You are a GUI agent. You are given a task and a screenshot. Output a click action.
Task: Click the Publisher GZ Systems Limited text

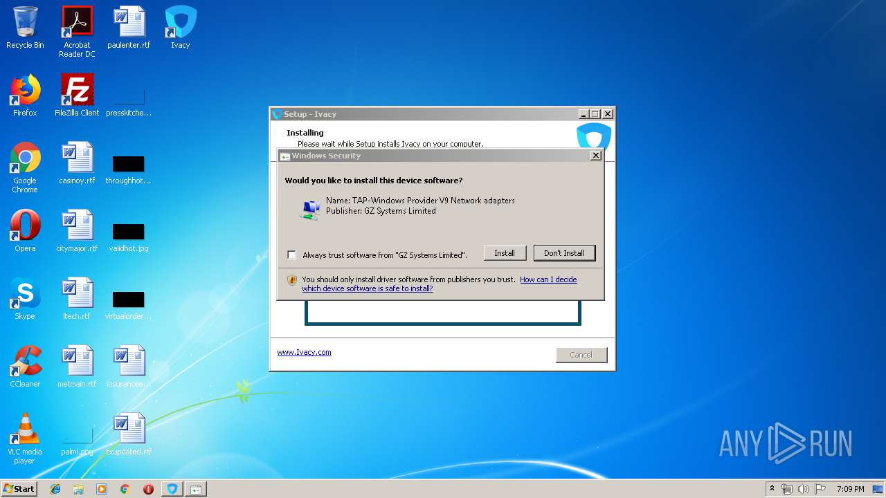(381, 211)
